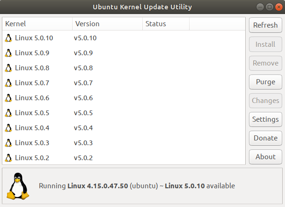Image resolution: width=285 pixels, height=207 pixels.
Task: Click the Donate button
Action: tap(265, 138)
